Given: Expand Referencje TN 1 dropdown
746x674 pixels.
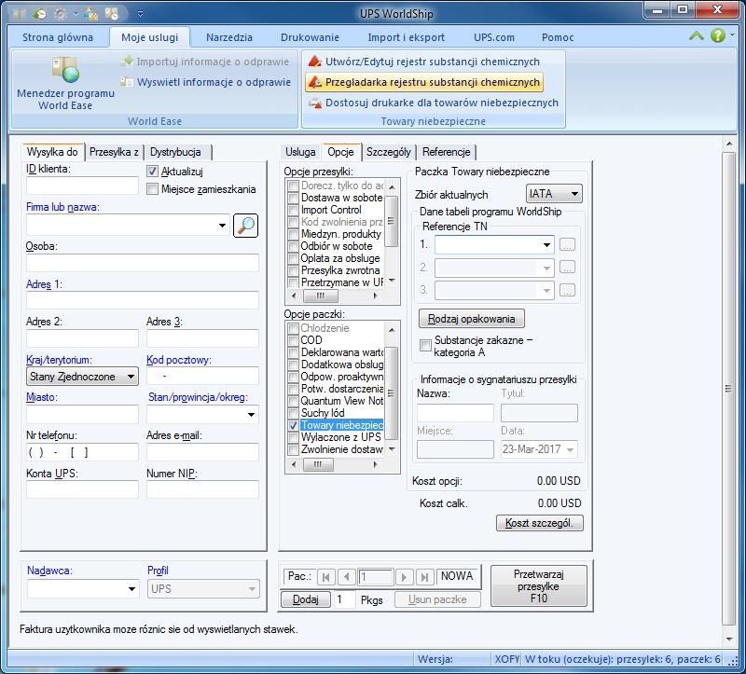Looking at the screenshot, I should (x=546, y=245).
